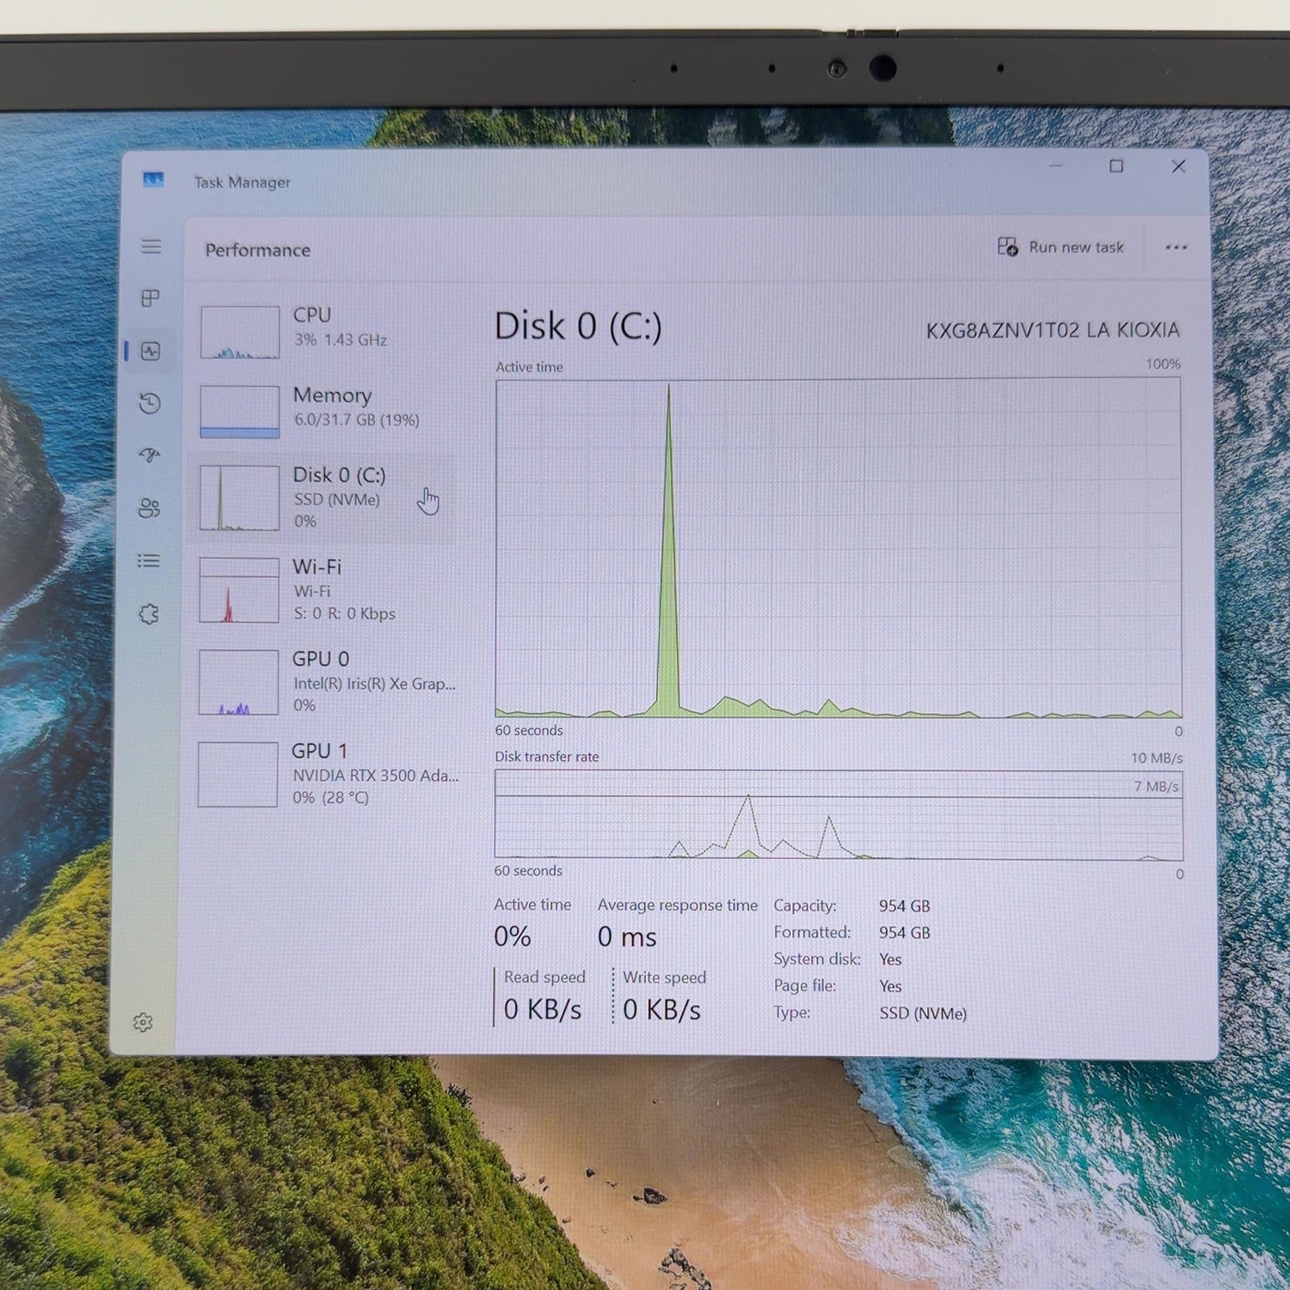1290x1290 pixels.
Task: Open Task Manager settings gear
Action: pos(143,1023)
